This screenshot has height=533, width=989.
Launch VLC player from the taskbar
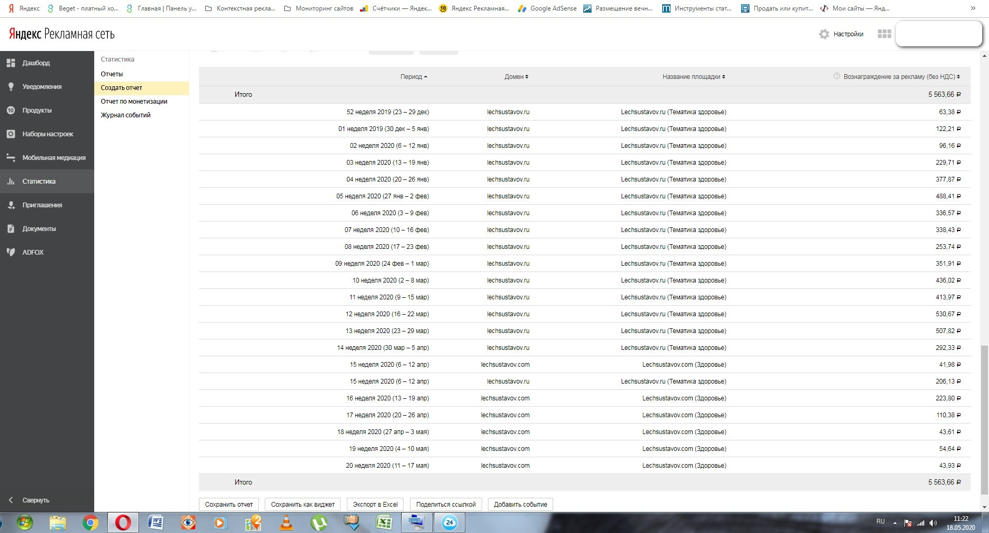pos(286,522)
